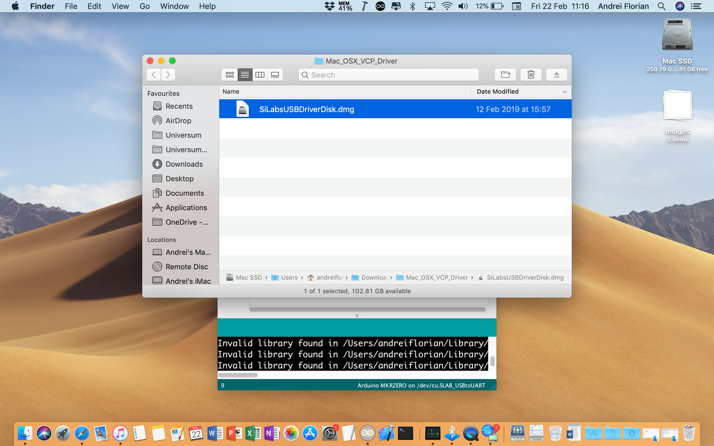Go back in Finder window
The height and width of the screenshot is (446, 714).
(x=154, y=75)
